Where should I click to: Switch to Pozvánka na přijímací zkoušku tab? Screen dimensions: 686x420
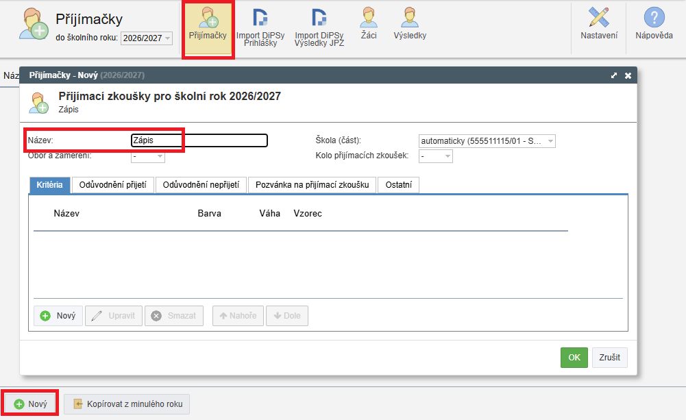point(312,185)
